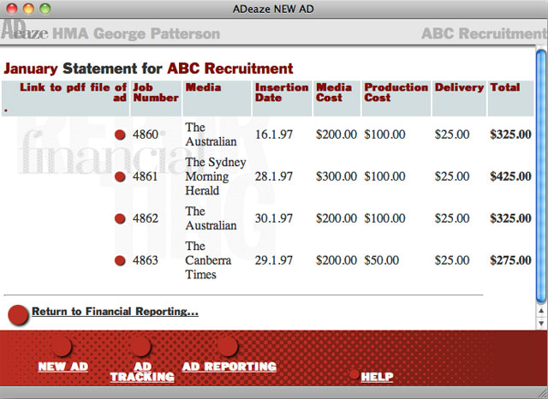Follow the Return to Financial Reporting link
The width and height of the screenshot is (548, 399).
[115, 312]
